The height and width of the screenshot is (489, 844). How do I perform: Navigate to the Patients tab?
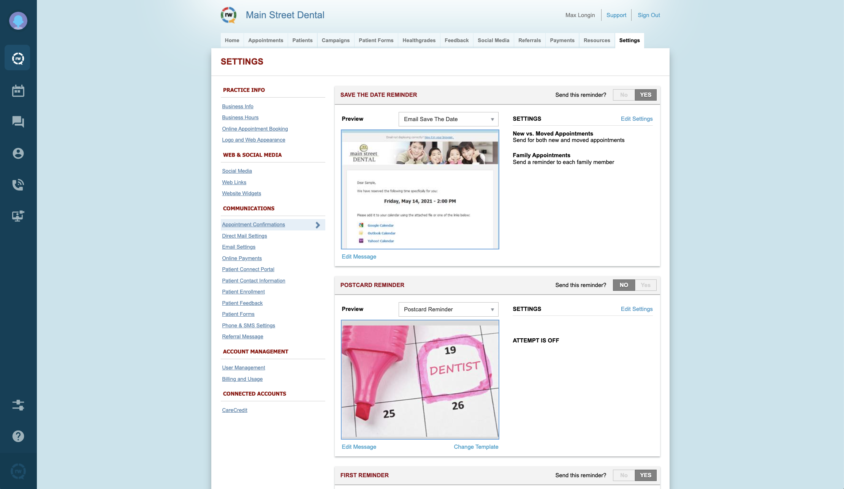point(302,40)
